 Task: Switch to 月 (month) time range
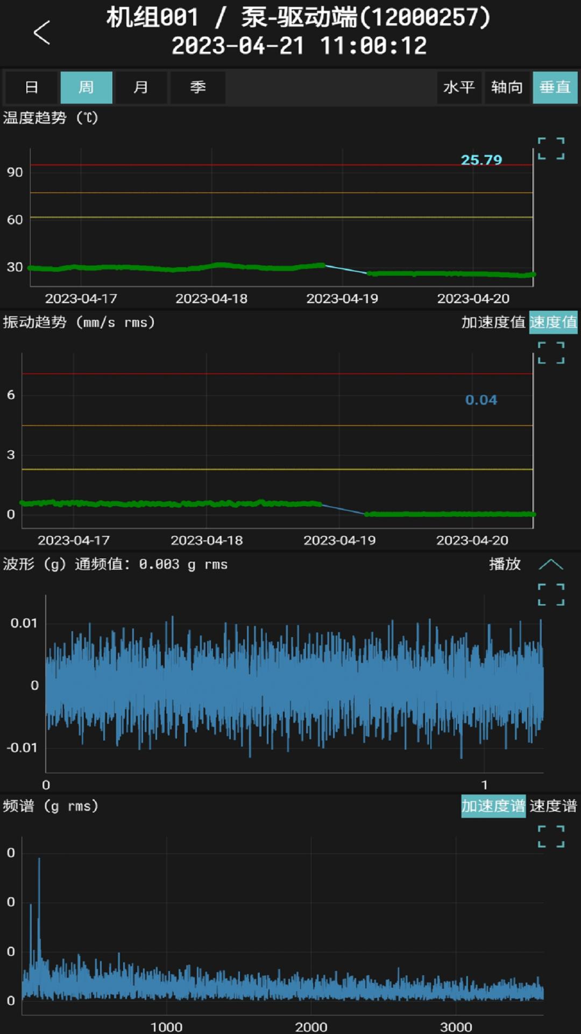pyautogui.click(x=141, y=87)
